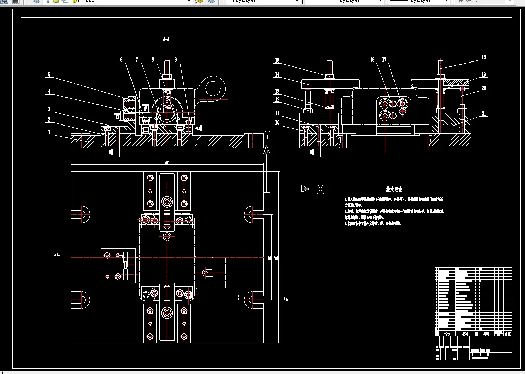The height and width of the screenshot is (374, 525).
Task: Select part balloon number 2
Action: tap(49, 120)
